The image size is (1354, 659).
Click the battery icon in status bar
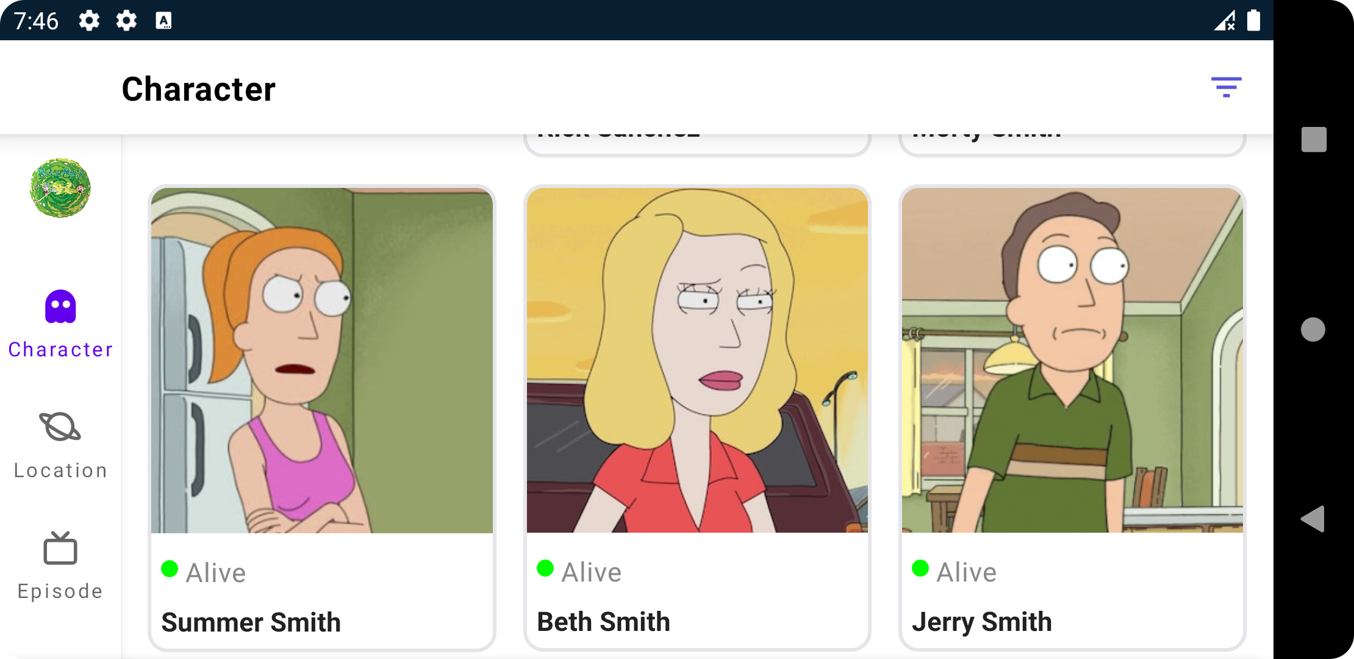(x=1253, y=21)
